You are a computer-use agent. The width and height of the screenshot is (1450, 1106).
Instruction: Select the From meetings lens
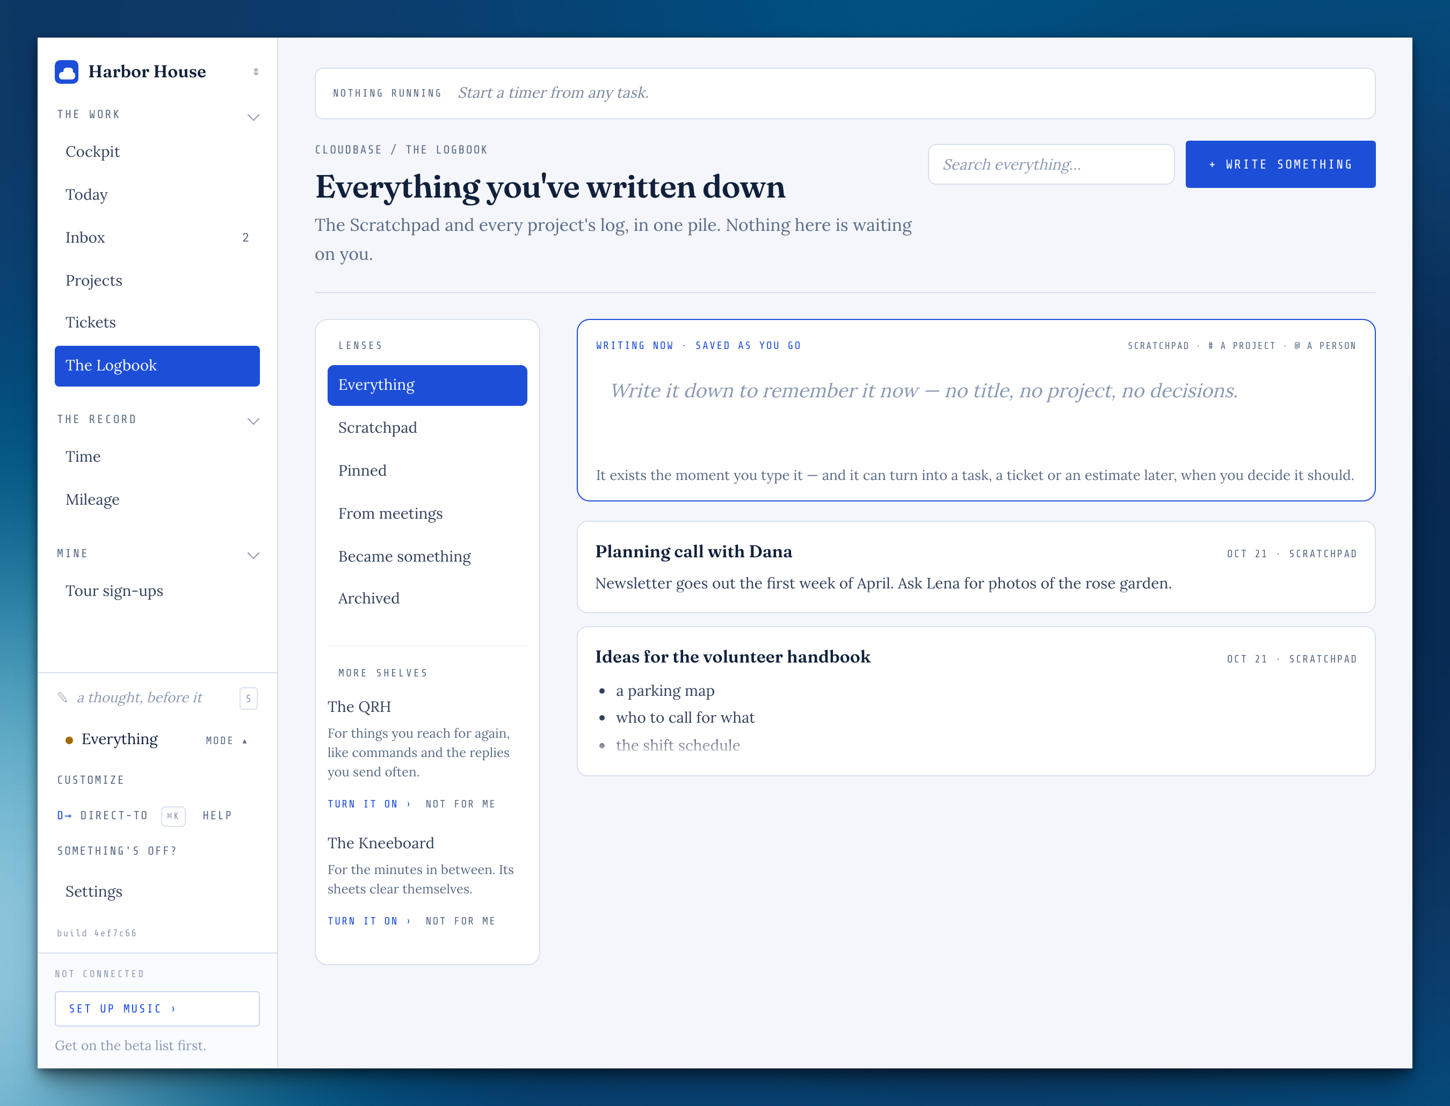427,513
